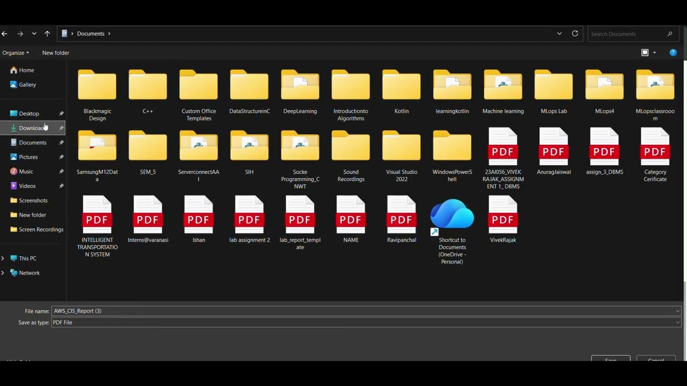Select the DeepLearning folder

[x=300, y=92]
